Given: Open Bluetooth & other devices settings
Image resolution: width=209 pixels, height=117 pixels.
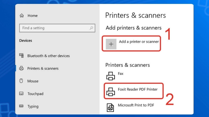Looking at the screenshot, I should tap(48, 56).
